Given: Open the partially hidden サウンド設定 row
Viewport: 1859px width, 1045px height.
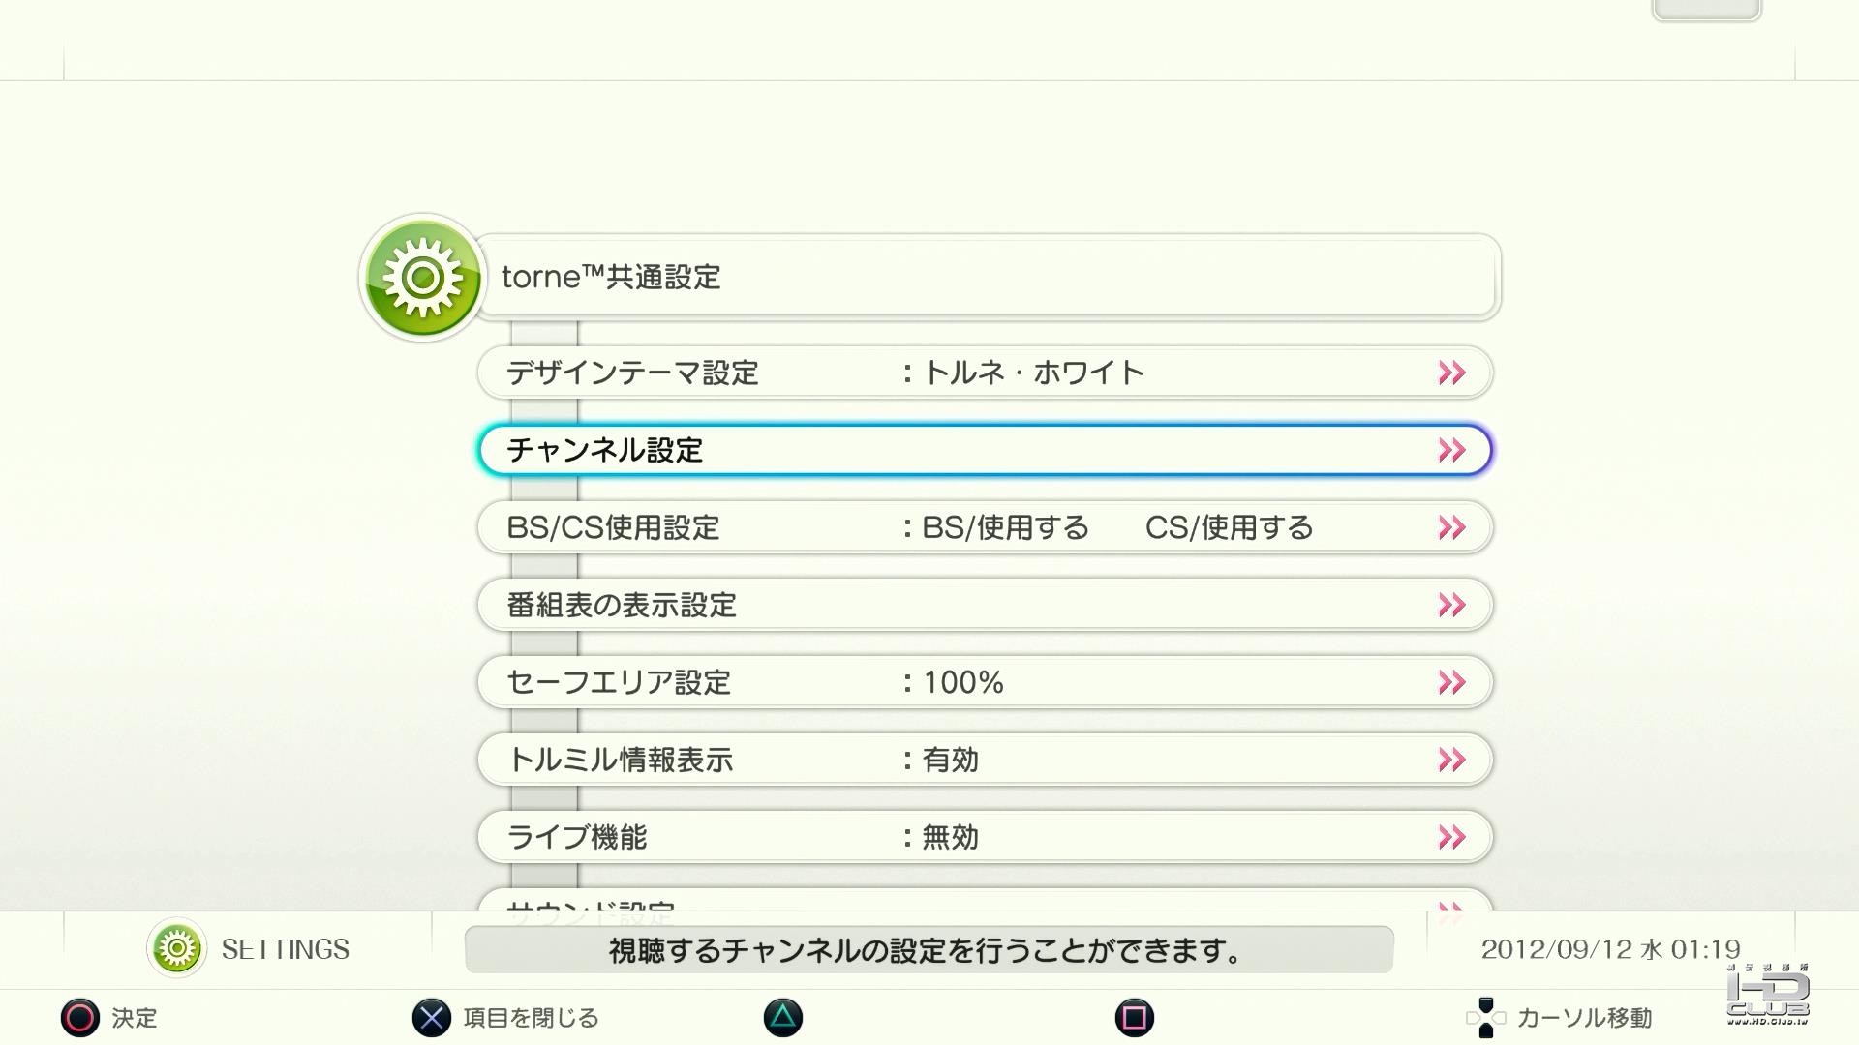Looking at the screenshot, I should tap(985, 899).
